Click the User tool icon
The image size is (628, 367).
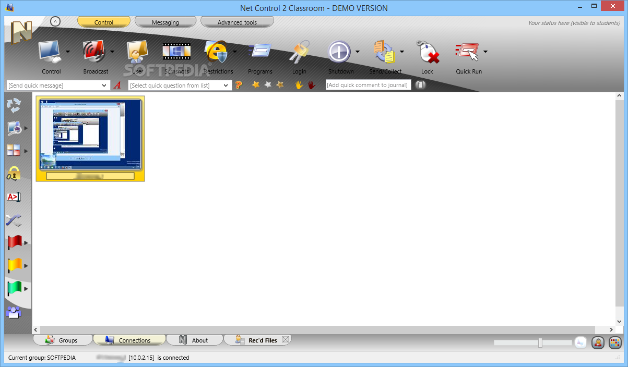click(x=137, y=52)
